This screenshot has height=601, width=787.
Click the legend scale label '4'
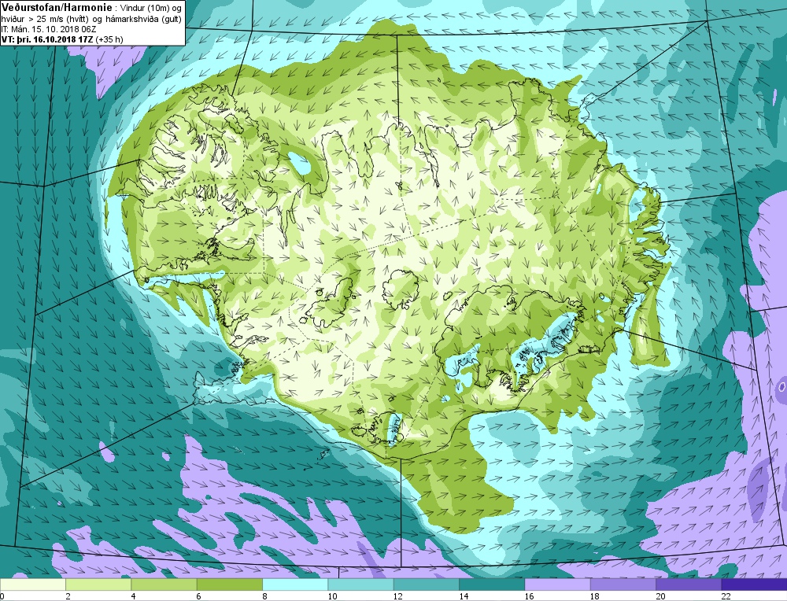(x=134, y=596)
